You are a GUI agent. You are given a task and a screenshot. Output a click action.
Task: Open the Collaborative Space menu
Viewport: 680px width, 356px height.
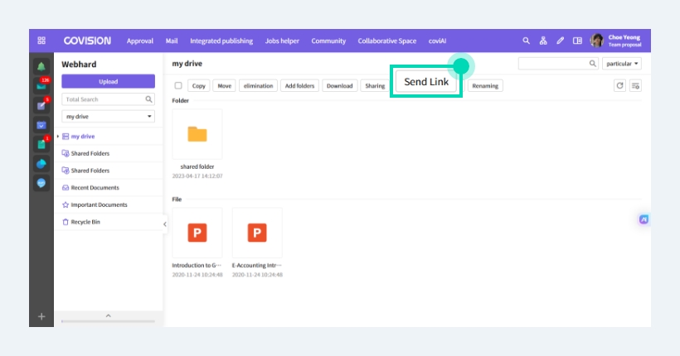pyautogui.click(x=386, y=41)
